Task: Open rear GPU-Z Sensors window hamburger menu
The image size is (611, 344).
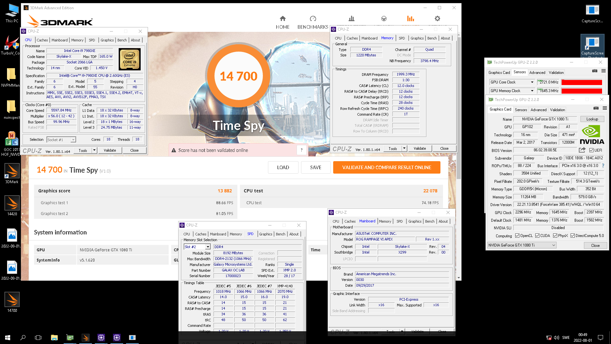Action: (x=603, y=71)
